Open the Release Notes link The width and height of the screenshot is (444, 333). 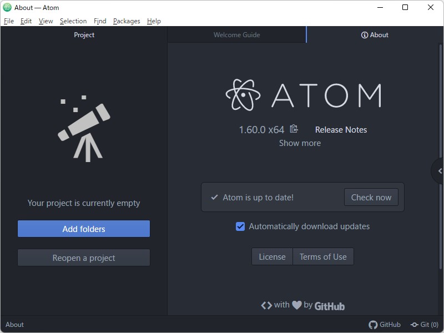click(x=341, y=129)
